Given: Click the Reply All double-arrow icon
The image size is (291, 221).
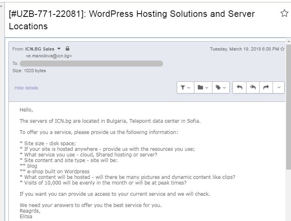Looking at the screenshot, I should click(x=253, y=87).
